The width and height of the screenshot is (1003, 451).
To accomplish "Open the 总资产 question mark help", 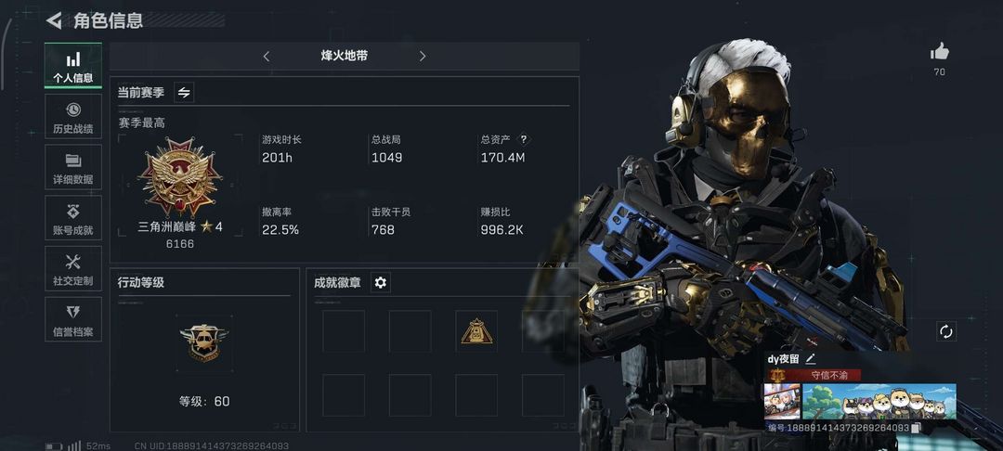I will tap(523, 139).
